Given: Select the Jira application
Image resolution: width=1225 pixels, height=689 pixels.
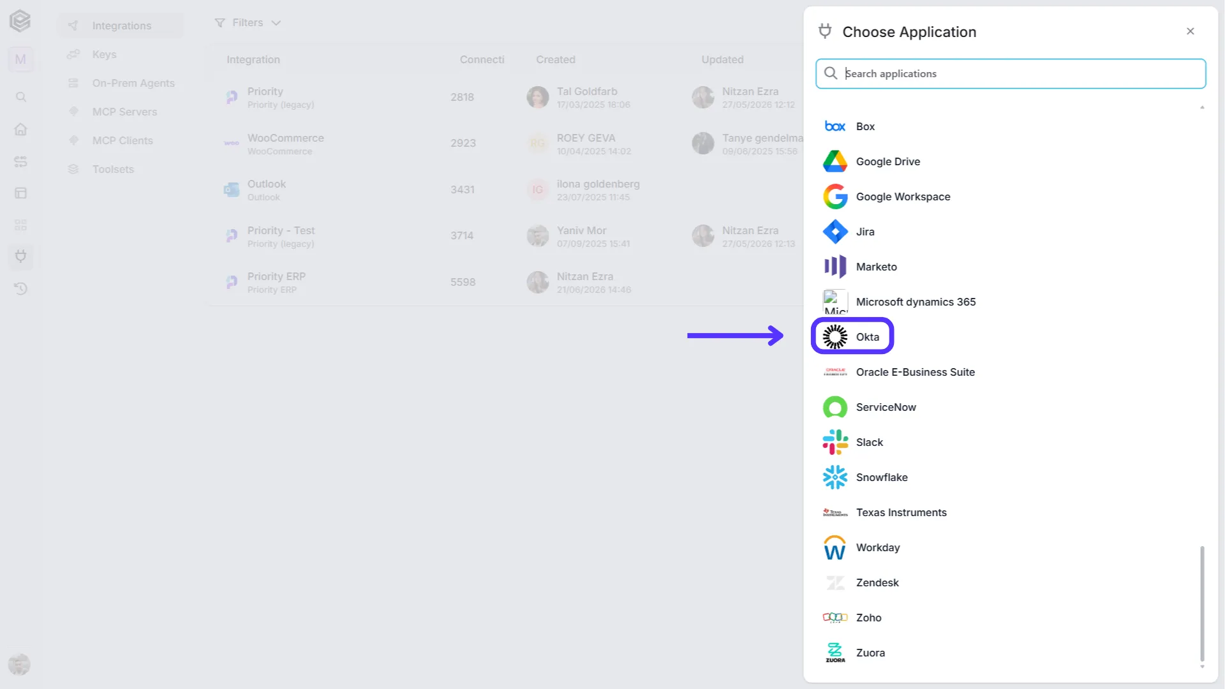Looking at the screenshot, I should 1010,232.
